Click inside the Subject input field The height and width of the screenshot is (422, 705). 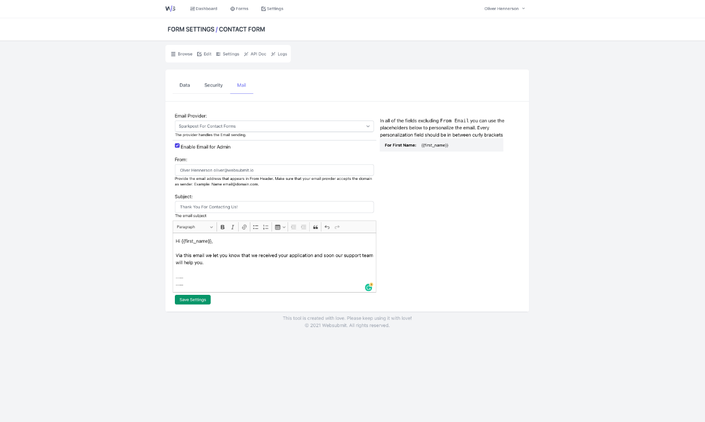[x=274, y=207]
